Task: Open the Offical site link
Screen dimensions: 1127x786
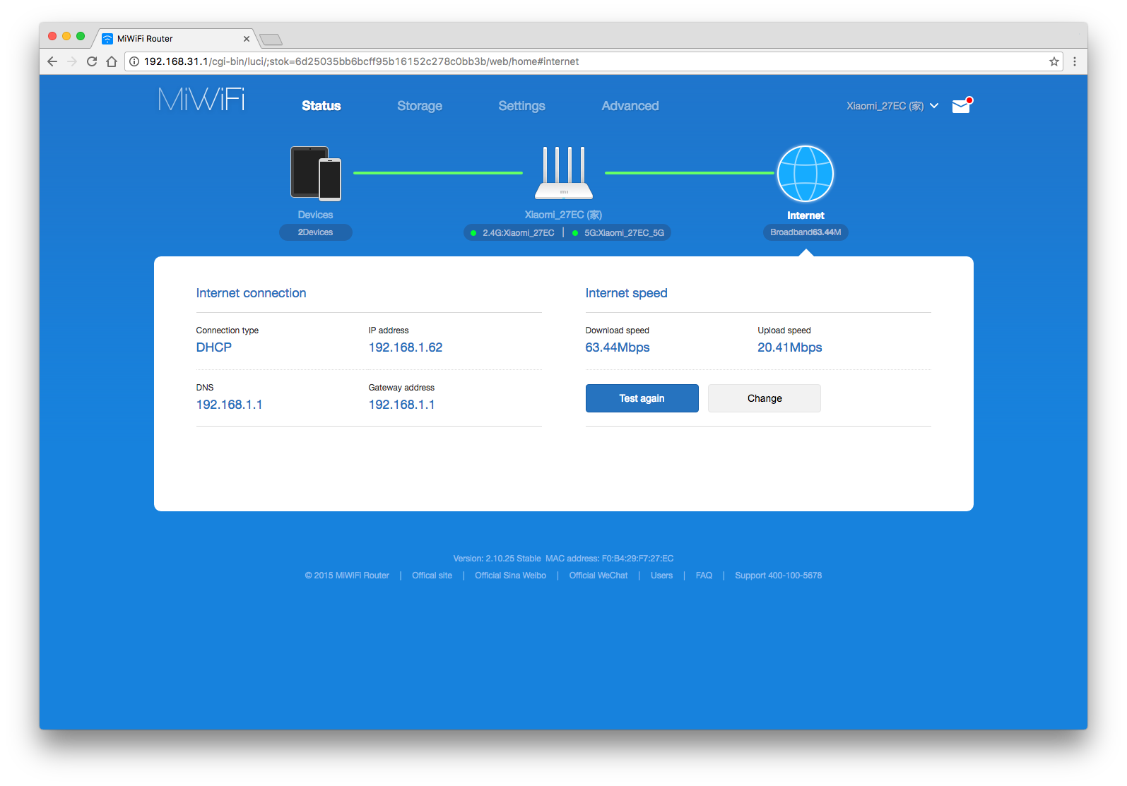Action: pyautogui.click(x=432, y=576)
